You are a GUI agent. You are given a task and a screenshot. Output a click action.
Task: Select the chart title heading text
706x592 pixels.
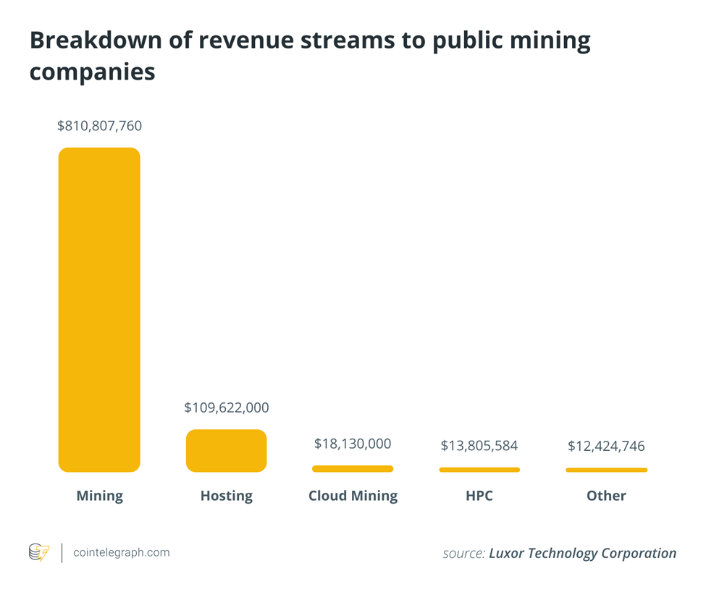[x=309, y=56]
